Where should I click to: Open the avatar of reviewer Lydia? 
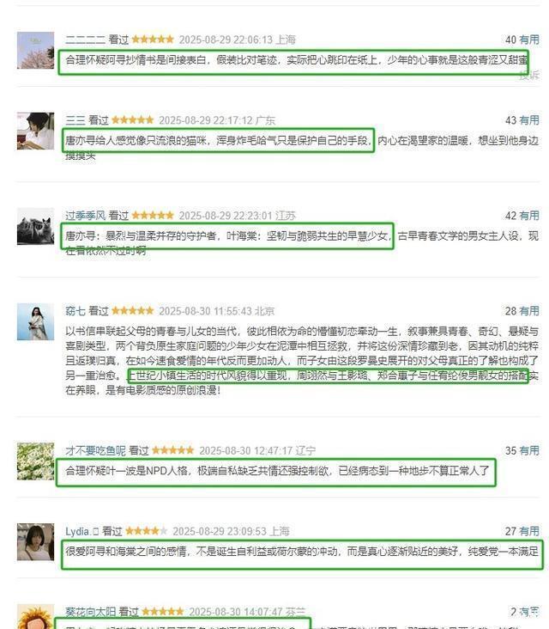pos(35,542)
